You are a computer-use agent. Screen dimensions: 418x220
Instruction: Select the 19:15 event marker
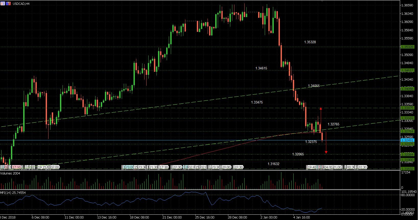[x=42, y=167]
